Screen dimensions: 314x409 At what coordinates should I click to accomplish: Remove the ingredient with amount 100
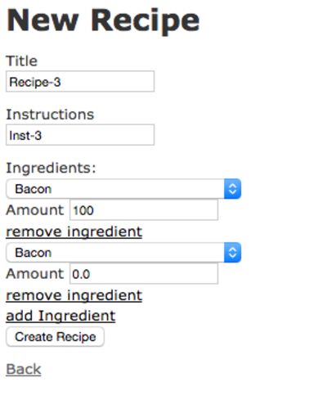coord(74,232)
